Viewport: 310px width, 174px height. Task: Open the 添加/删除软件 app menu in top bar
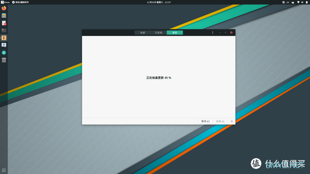click(x=21, y=2)
